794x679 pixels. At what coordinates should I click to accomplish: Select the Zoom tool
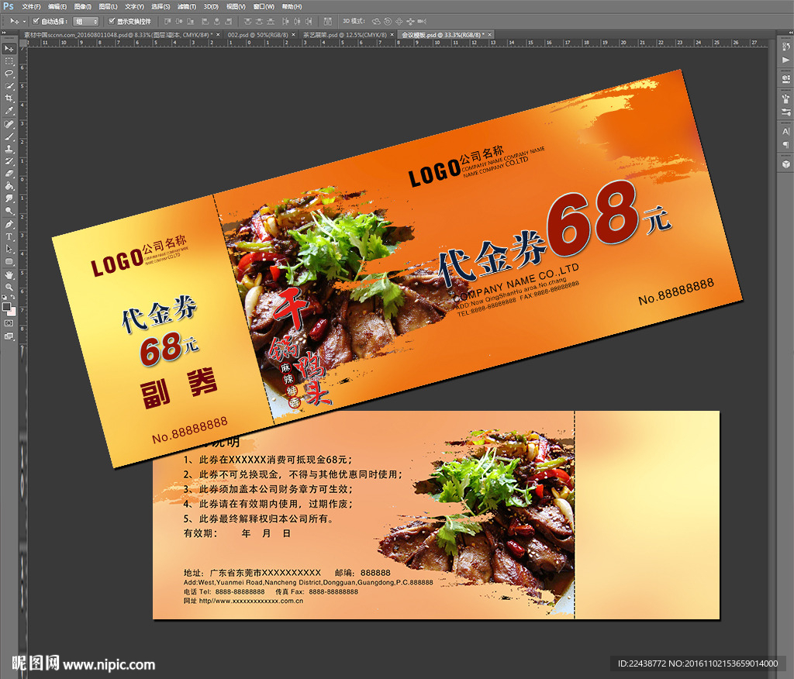point(9,287)
